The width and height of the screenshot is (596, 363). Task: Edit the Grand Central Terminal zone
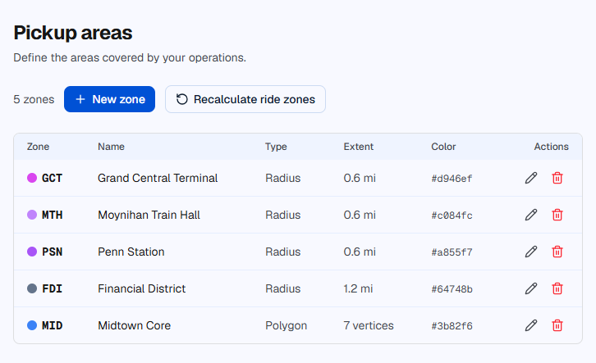point(531,178)
